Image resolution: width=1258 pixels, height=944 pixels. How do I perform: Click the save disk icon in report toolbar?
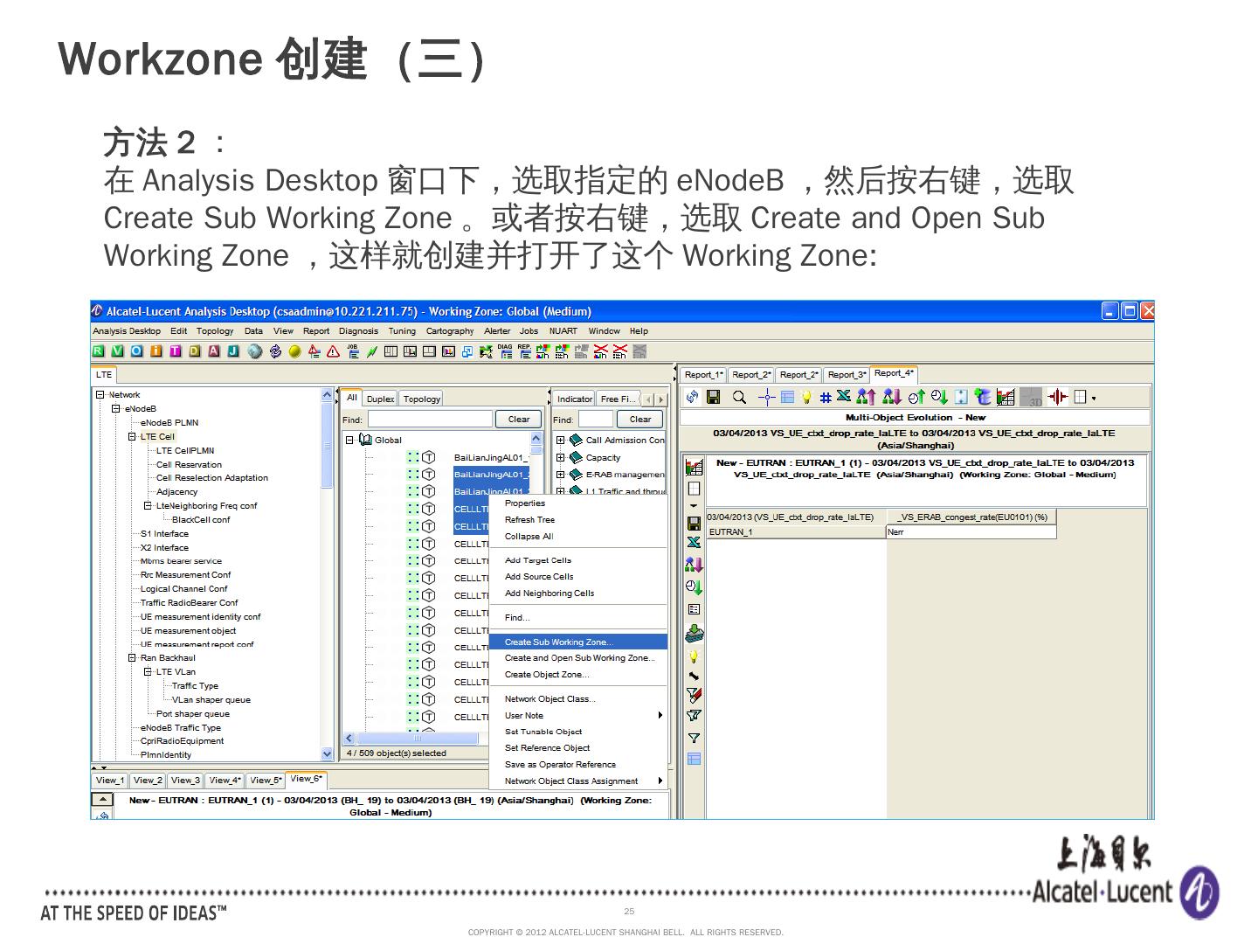(714, 398)
